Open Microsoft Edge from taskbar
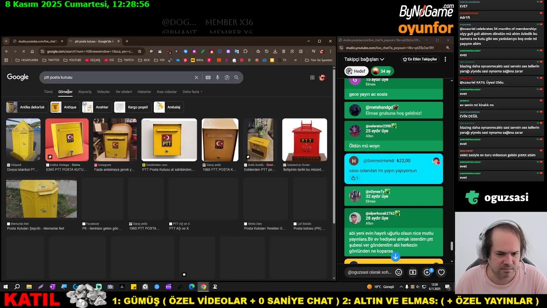The height and width of the screenshot is (308, 547). (x=192, y=287)
